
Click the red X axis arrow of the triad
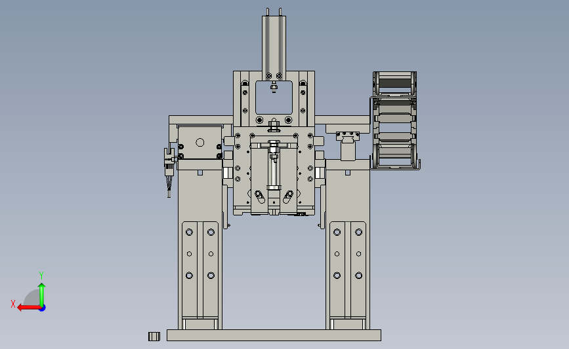tap(29, 308)
